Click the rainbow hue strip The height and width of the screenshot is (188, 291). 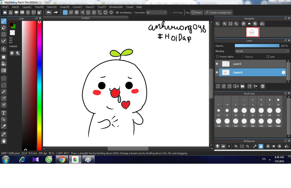[39, 85]
